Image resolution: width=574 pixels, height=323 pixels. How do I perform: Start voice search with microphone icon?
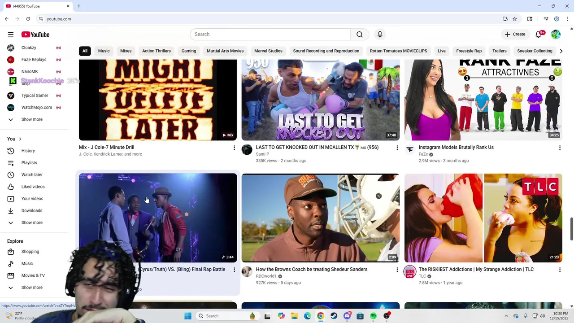click(380, 35)
